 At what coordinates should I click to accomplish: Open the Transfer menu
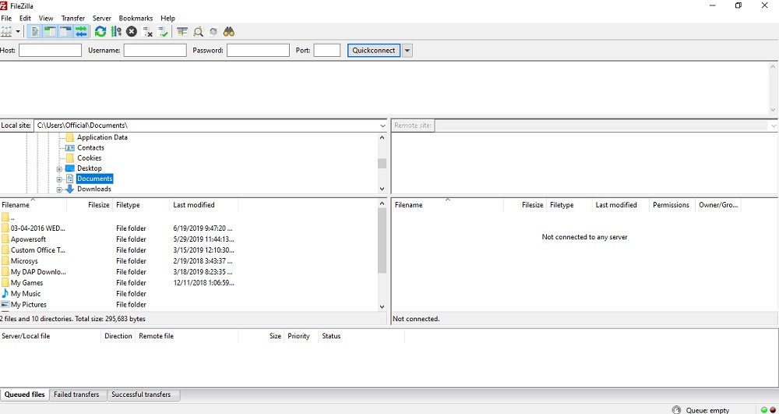click(x=73, y=19)
